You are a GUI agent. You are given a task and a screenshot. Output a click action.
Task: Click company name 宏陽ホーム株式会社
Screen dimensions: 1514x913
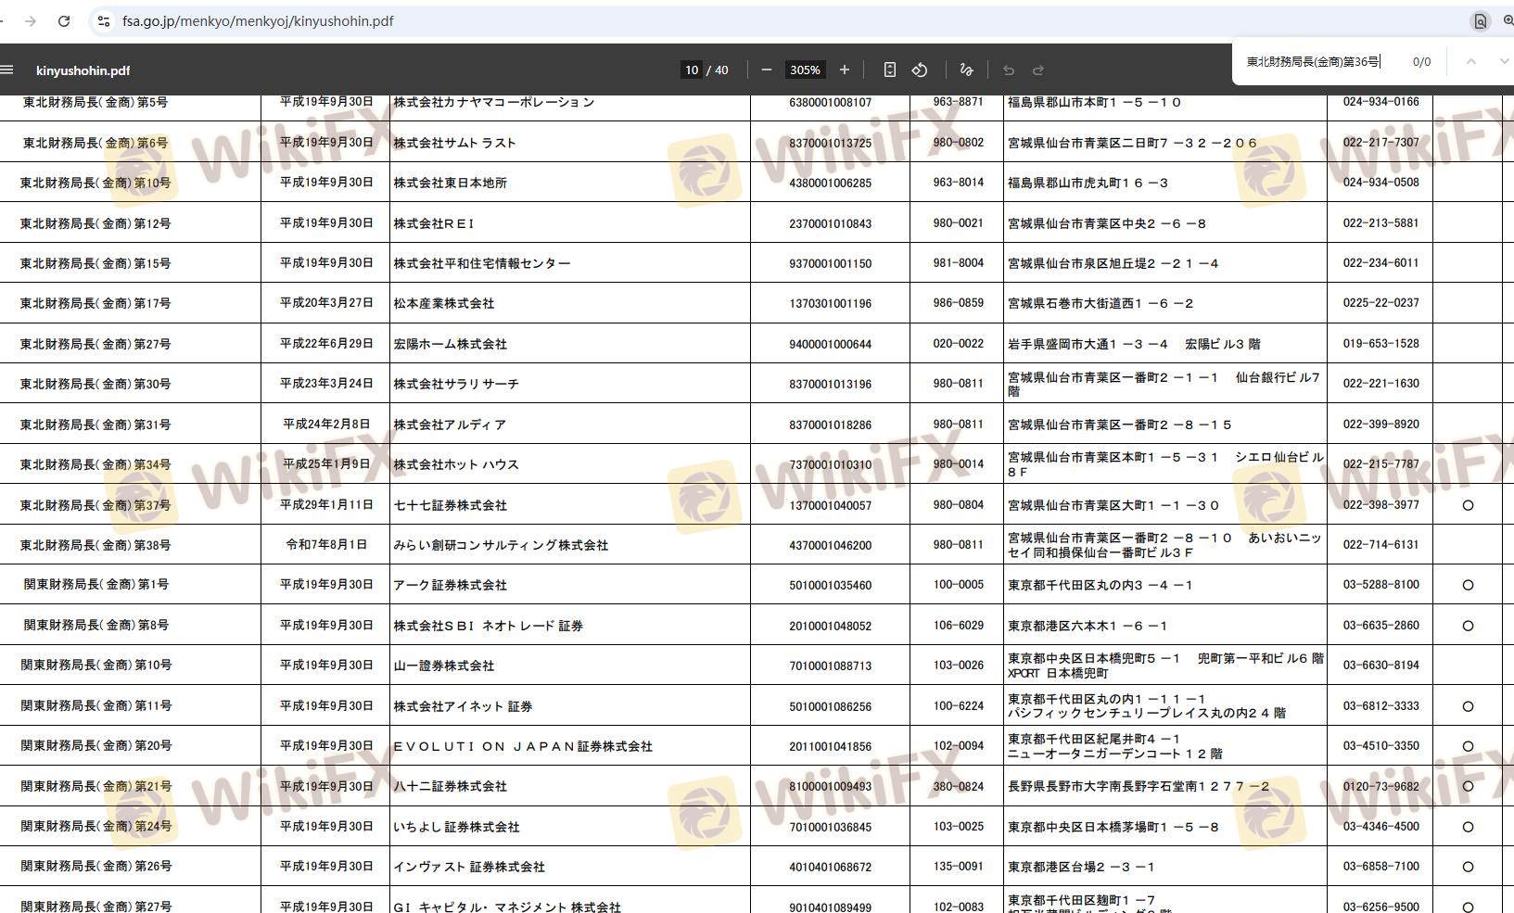pos(451,344)
